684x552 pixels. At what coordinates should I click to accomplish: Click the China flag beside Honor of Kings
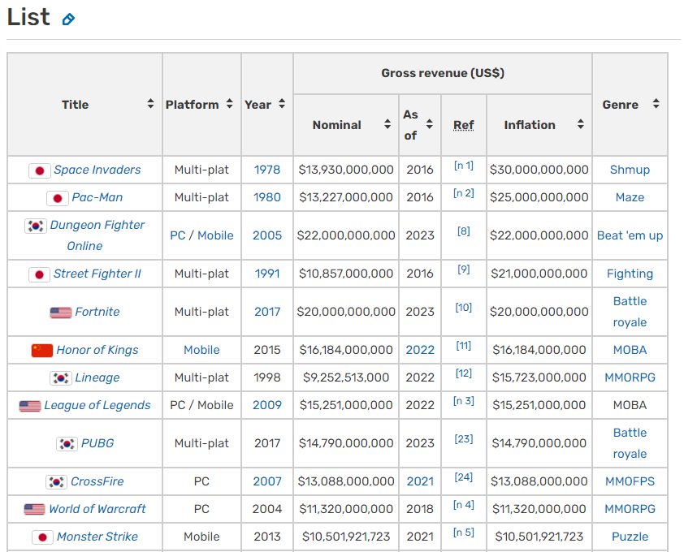click(42, 351)
